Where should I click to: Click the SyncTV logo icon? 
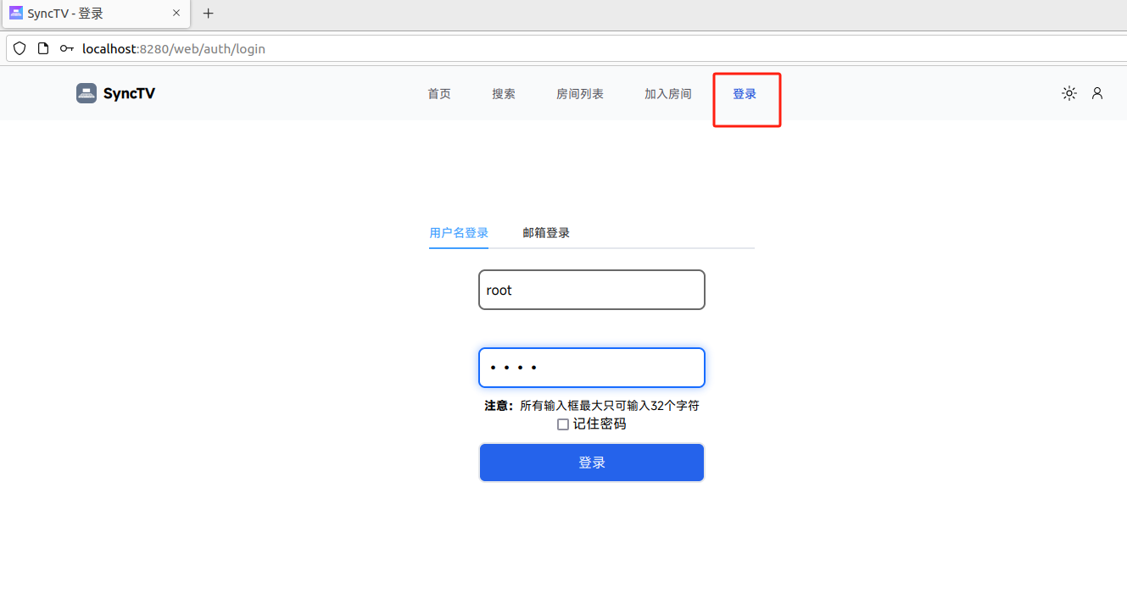point(86,93)
